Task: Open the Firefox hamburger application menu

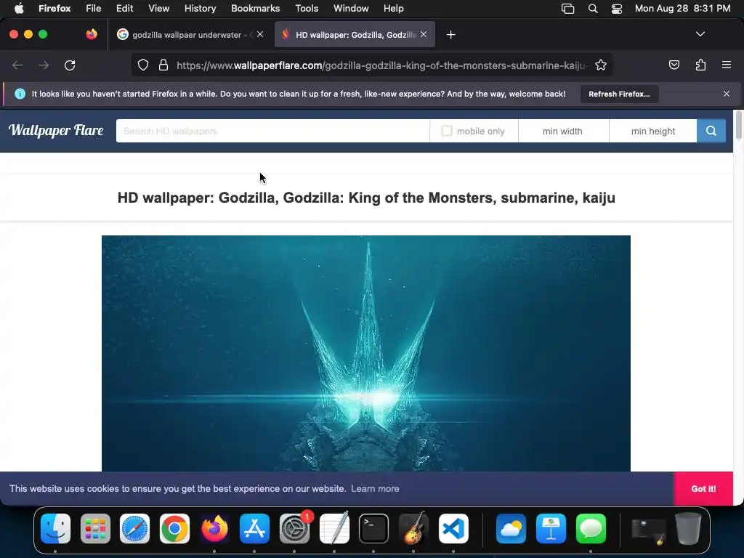Action: point(727,65)
